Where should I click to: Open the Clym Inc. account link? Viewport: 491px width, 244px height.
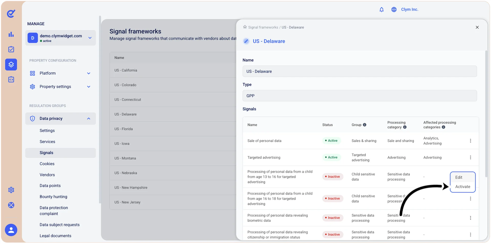410,9
